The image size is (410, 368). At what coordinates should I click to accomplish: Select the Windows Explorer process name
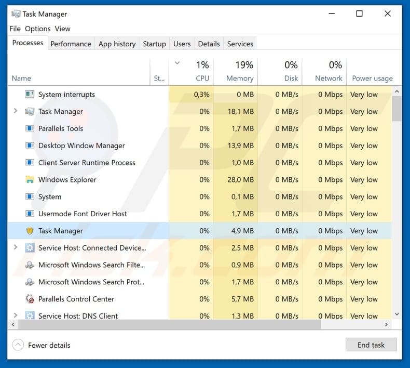[x=67, y=180]
